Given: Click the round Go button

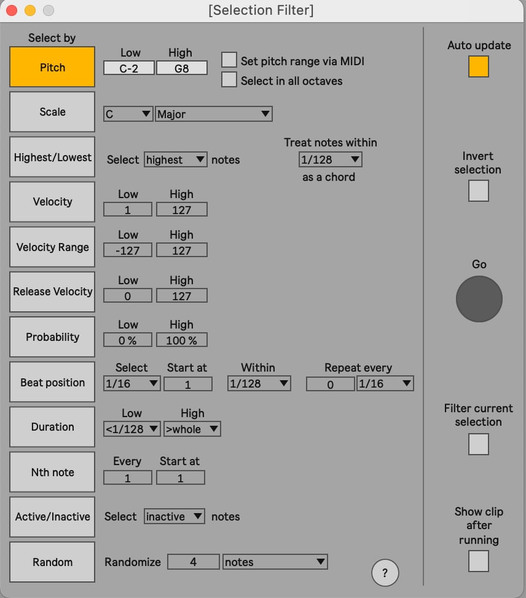Looking at the screenshot, I should tap(479, 299).
